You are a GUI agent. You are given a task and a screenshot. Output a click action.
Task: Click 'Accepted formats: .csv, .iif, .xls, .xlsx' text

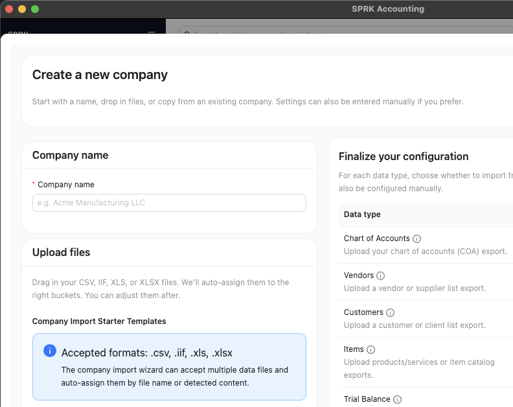click(x=147, y=353)
